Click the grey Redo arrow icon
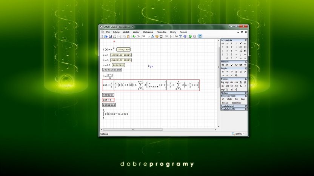Viewport: 314px width, 176px height. coord(138,36)
